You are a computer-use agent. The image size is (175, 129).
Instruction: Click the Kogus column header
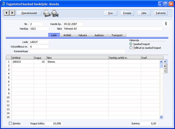tap(40, 58)
